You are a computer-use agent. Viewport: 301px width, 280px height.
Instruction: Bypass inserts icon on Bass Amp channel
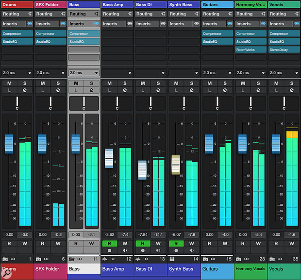130,24
